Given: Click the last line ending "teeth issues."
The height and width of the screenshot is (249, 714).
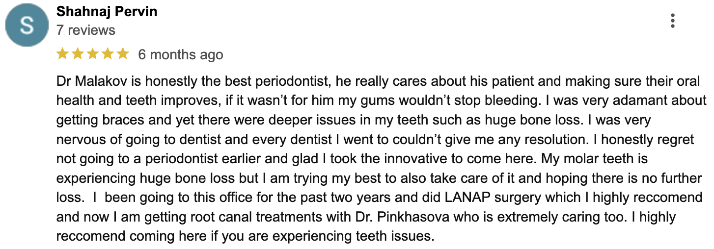Looking at the screenshot, I should pos(246,237).
